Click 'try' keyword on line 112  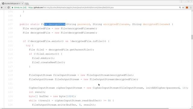(x=28, y=45)
